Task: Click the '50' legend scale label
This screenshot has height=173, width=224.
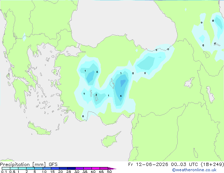Action: 110,172
